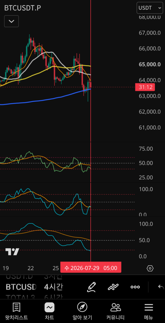Open the 알아 보기 compass tab

point(82,311)
